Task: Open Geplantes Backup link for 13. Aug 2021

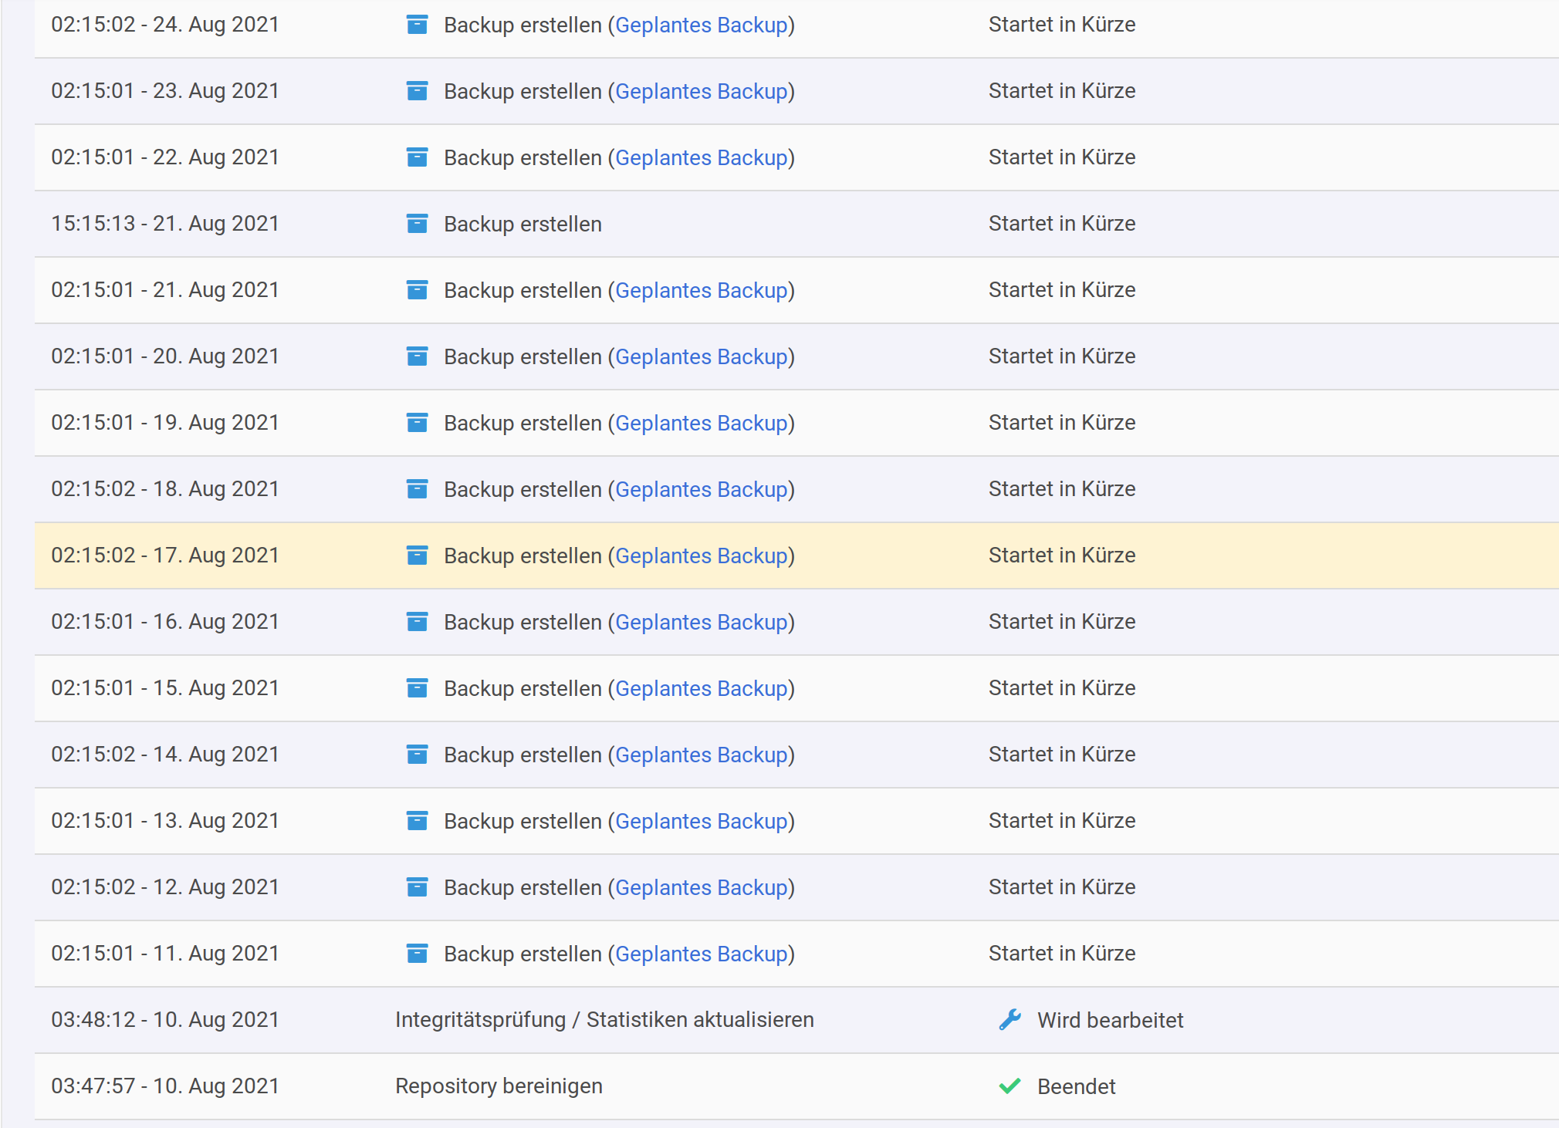Action: click(x=701, y=821)
